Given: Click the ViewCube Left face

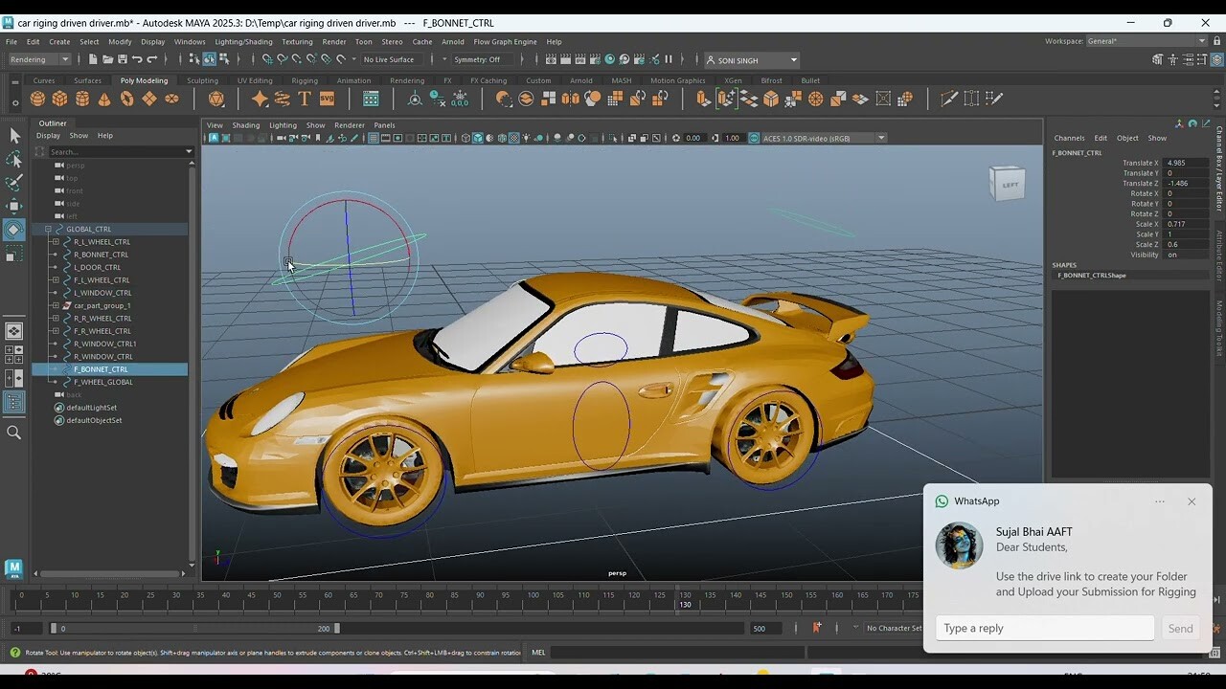Looking at the screenshot, I should pyautogui.click(x=1010, y=185).
